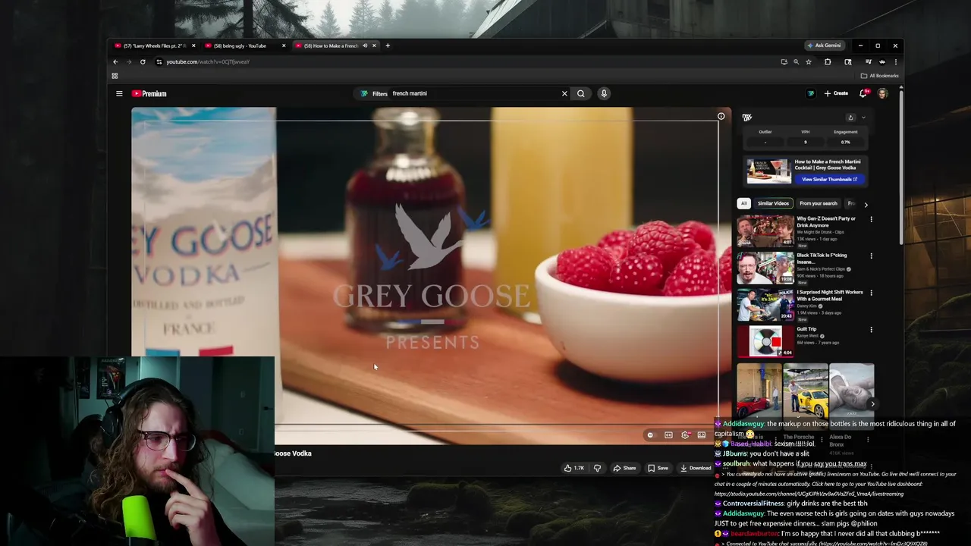The image size is (971, 546).
Task: Open search Filters button
Action: click(x=375, y=93)
